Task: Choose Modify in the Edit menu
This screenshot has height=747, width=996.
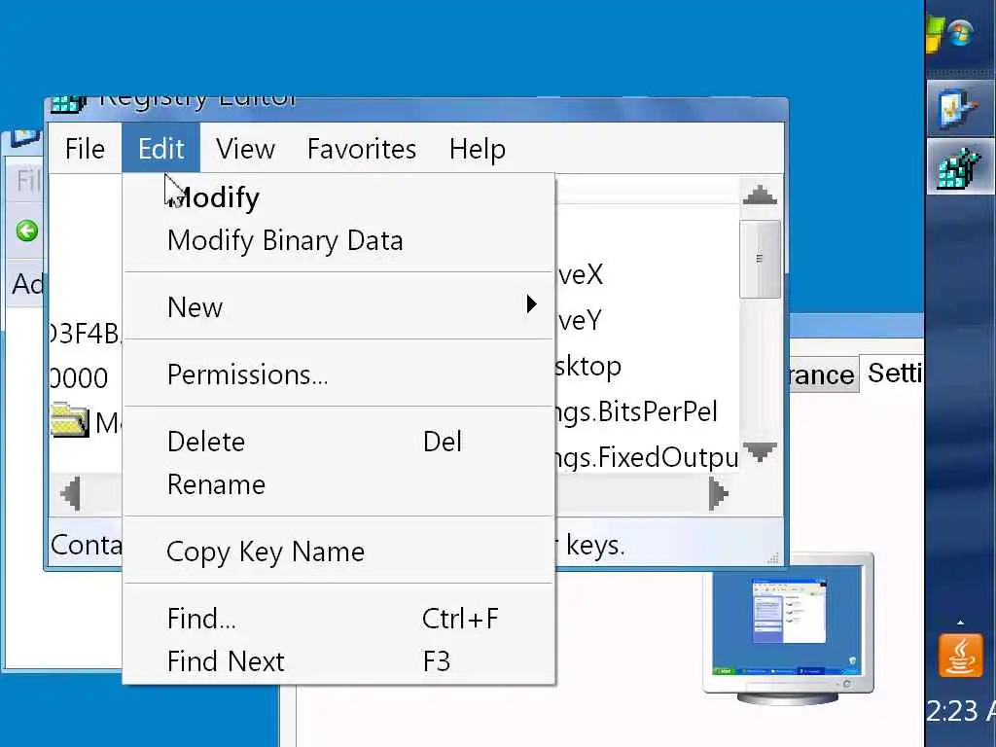Action: pyautogui.click(x=338, y=197)
